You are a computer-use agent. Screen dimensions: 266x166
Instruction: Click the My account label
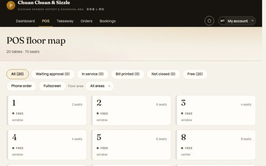(x=237, y=21)
